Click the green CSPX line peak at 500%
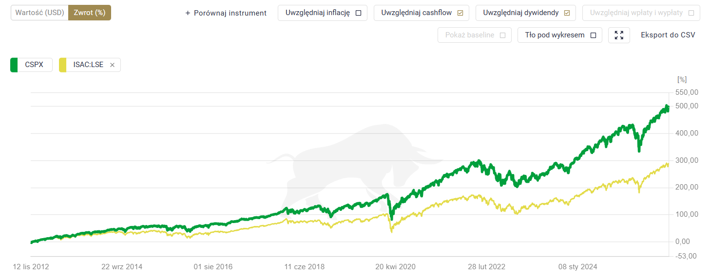The height and width of the screenshot is (277, 710). pyautogui.click(x=667, y=106)
